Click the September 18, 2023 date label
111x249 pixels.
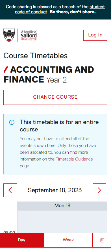click(55, 190)
